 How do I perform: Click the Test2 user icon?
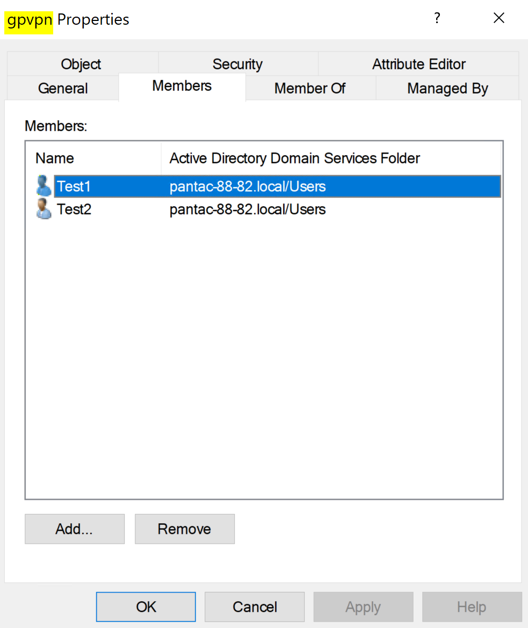[44, 208]
